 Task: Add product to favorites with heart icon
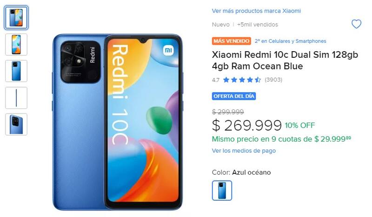356,24
